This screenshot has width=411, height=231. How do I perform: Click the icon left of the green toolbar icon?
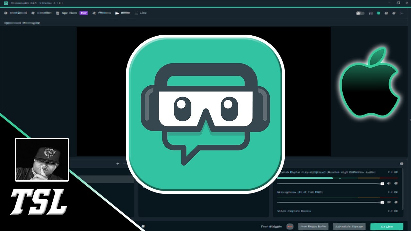[x=371, y=13]
